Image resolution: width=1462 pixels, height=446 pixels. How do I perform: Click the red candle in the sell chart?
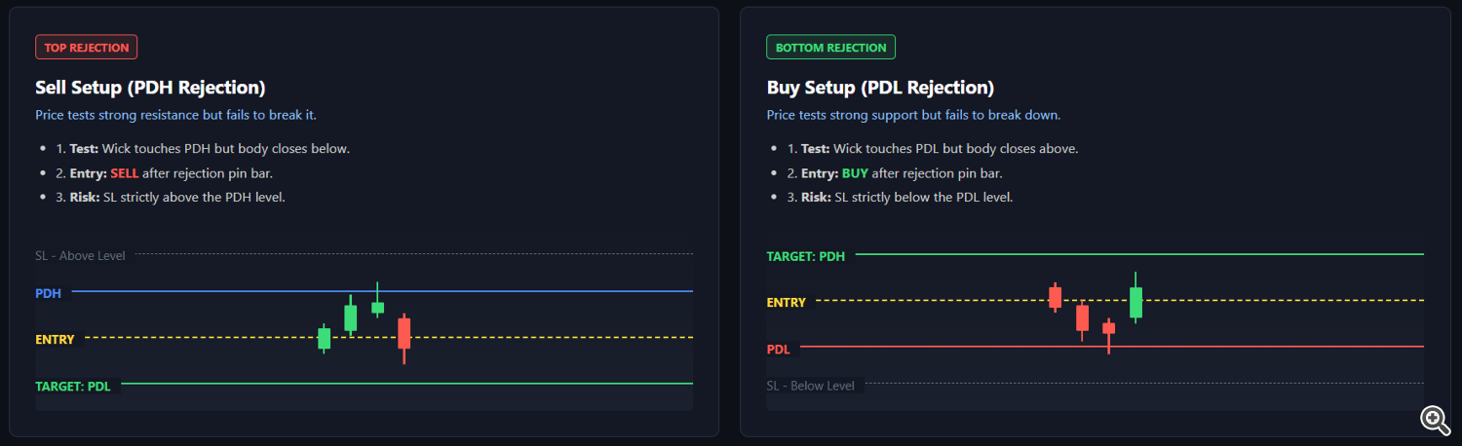(404, 333)
